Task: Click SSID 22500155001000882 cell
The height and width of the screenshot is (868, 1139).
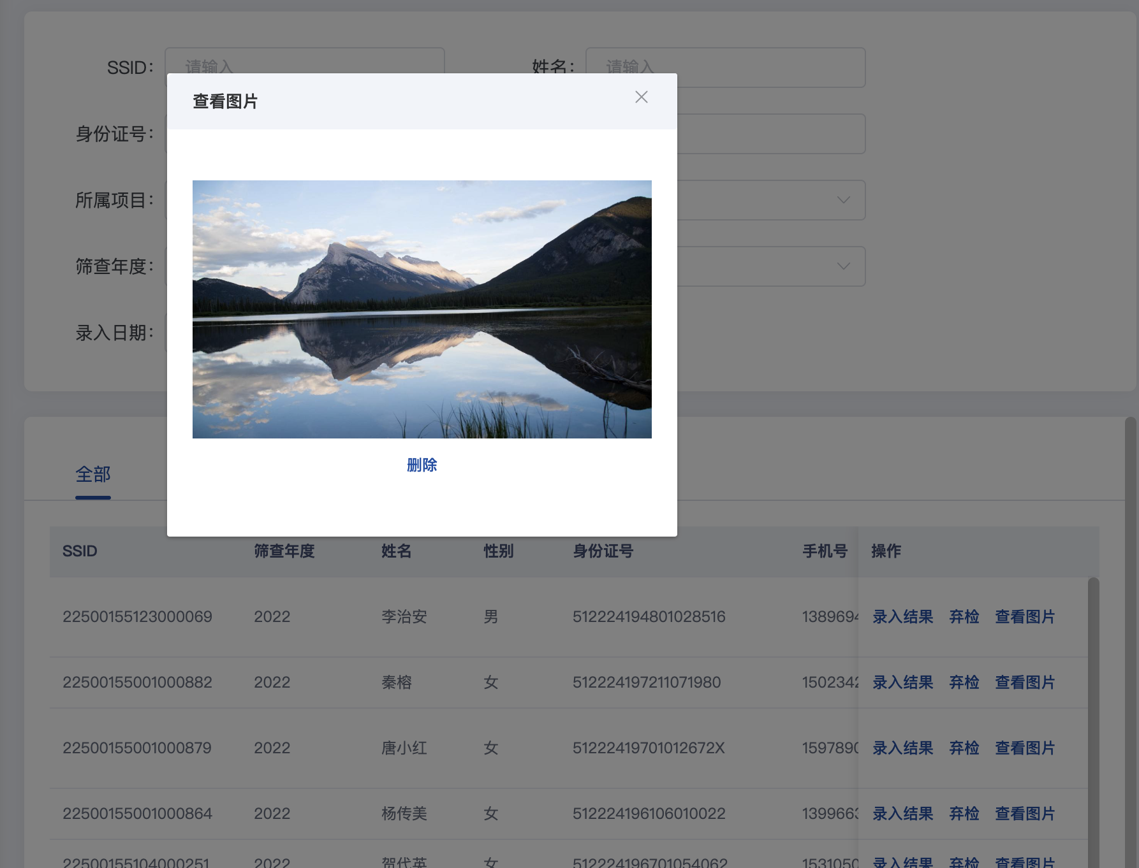Action: (x=137, y=683)
